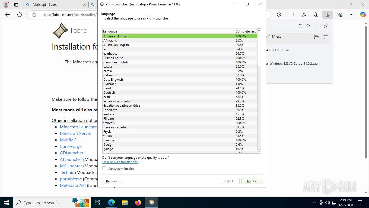The width and height of the screenshot is (369, 208).
Task: Close the 'fabric api - Search' tab
Action: click(84, 5)
